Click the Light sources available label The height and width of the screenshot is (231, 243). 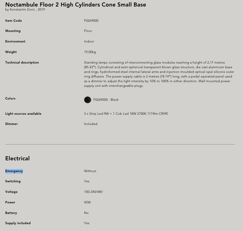tap(23, 113)
